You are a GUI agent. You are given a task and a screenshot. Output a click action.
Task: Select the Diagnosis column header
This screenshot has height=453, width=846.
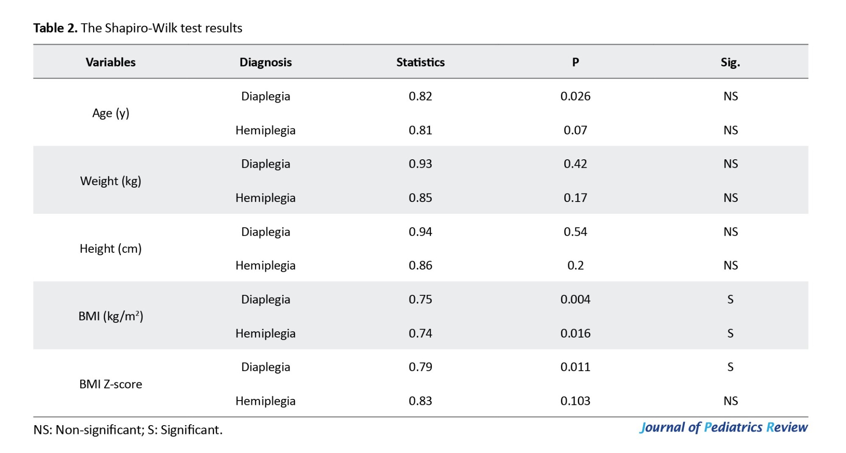(265, 62)
